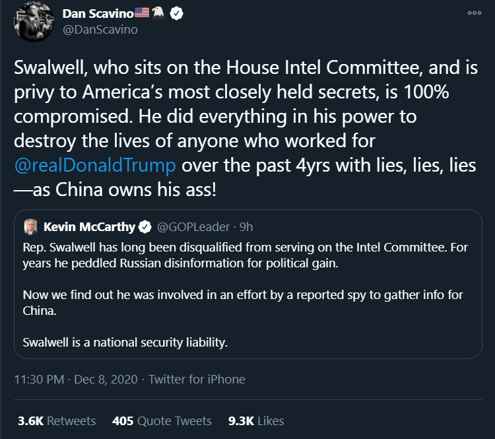
Task: Open the @DanScavino handle link
Action: pos(99,30)
